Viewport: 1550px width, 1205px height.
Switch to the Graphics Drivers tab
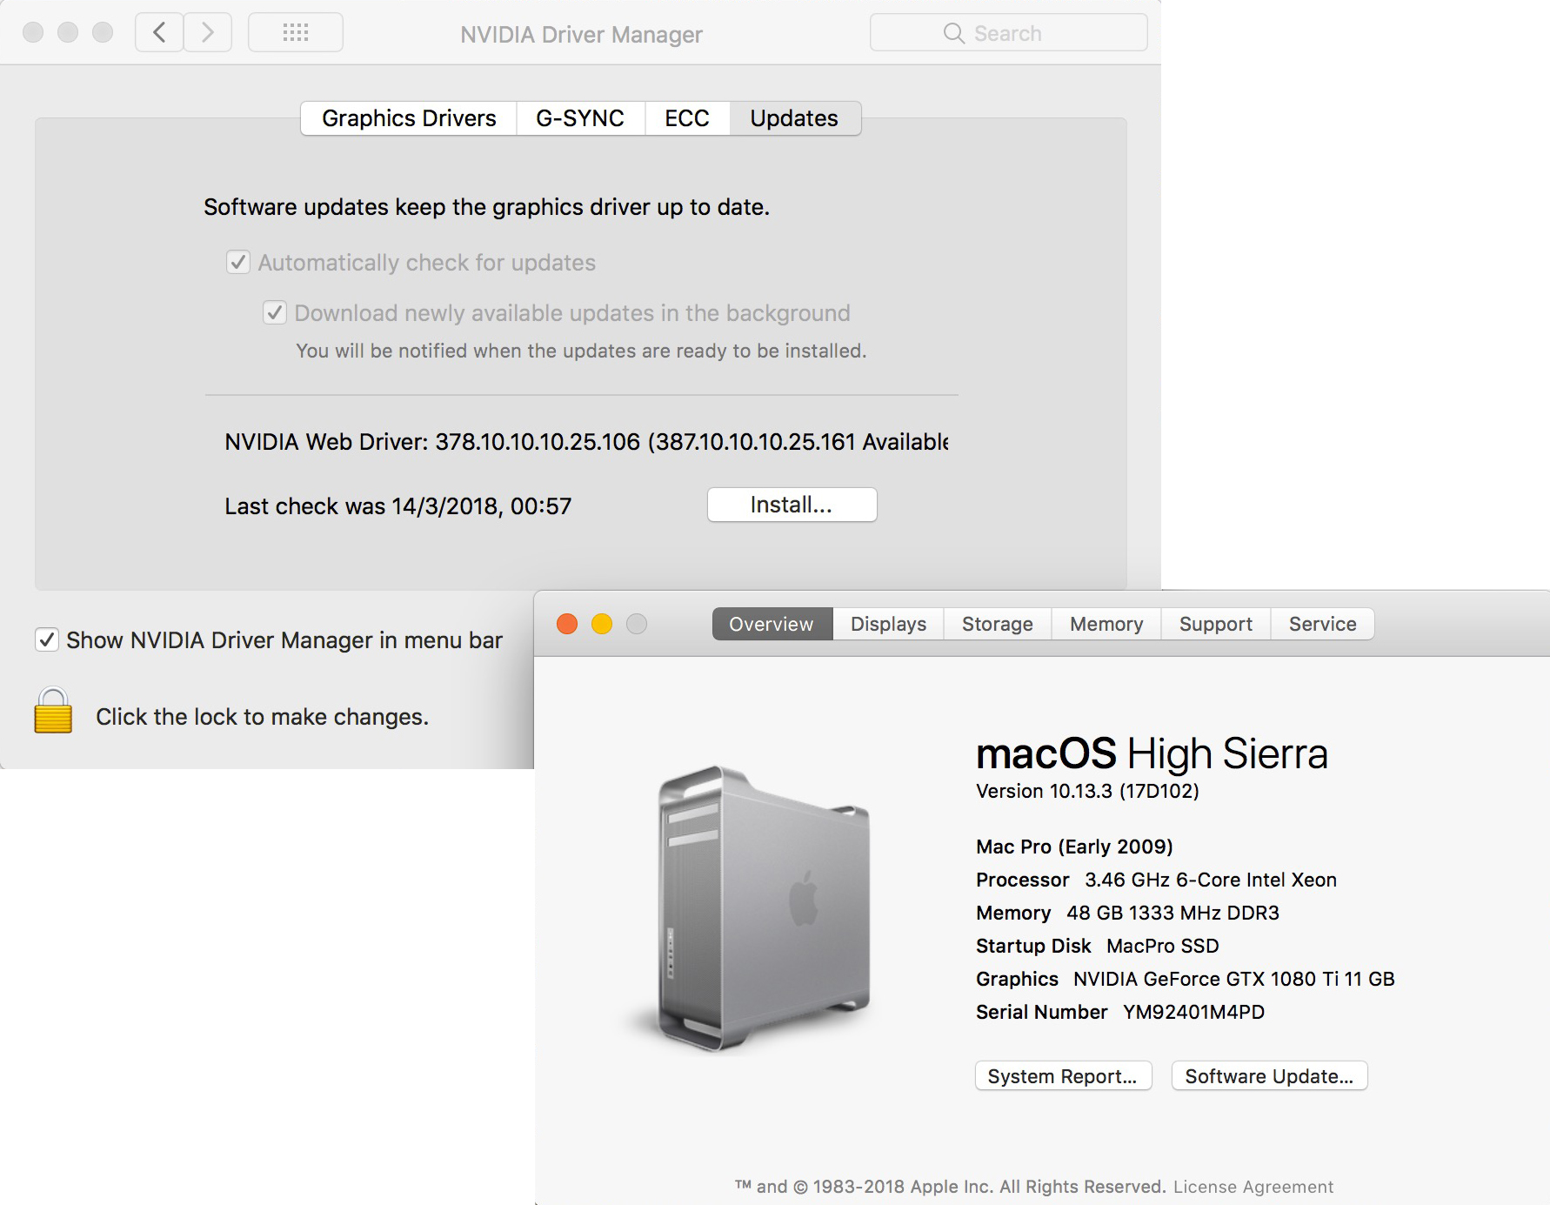pyautogui.click(x=409, y=118)
